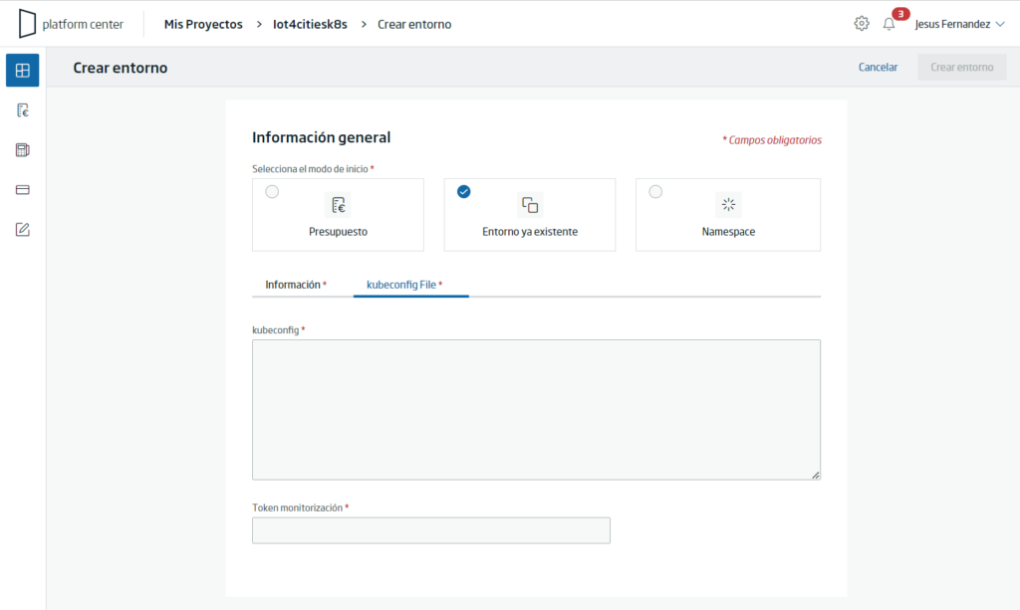This screenshot has height=610, width=1020.
Task: Click the platform center title text
Action: point(83,24)
